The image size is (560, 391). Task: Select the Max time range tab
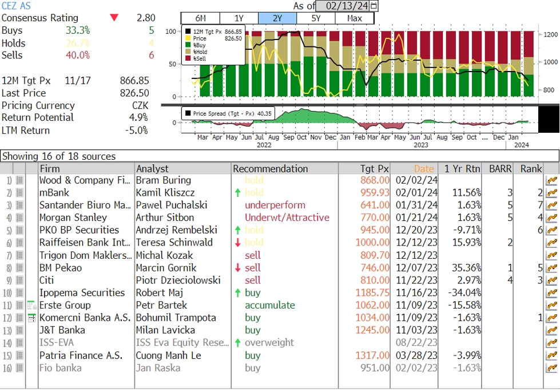click(x=354, y=18)
